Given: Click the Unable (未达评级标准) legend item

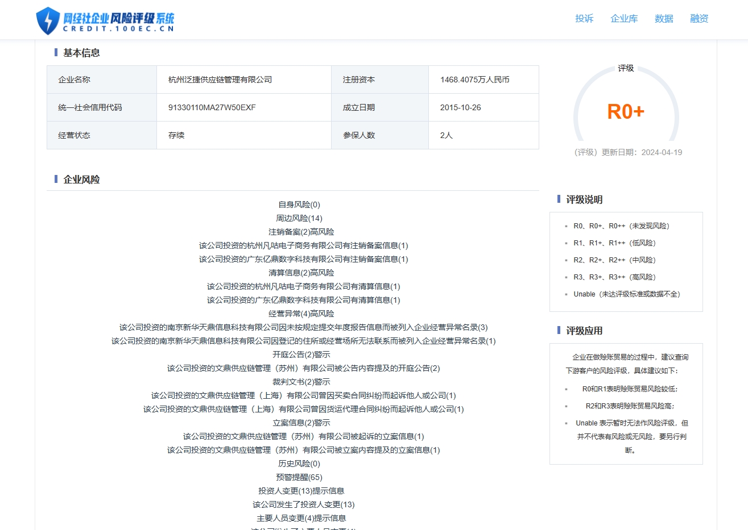Looking at the screenshot, I should pos(627,294).
